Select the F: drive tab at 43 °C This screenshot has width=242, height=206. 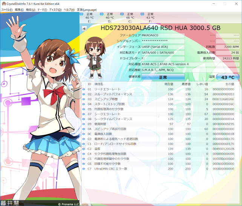[150, 18]
